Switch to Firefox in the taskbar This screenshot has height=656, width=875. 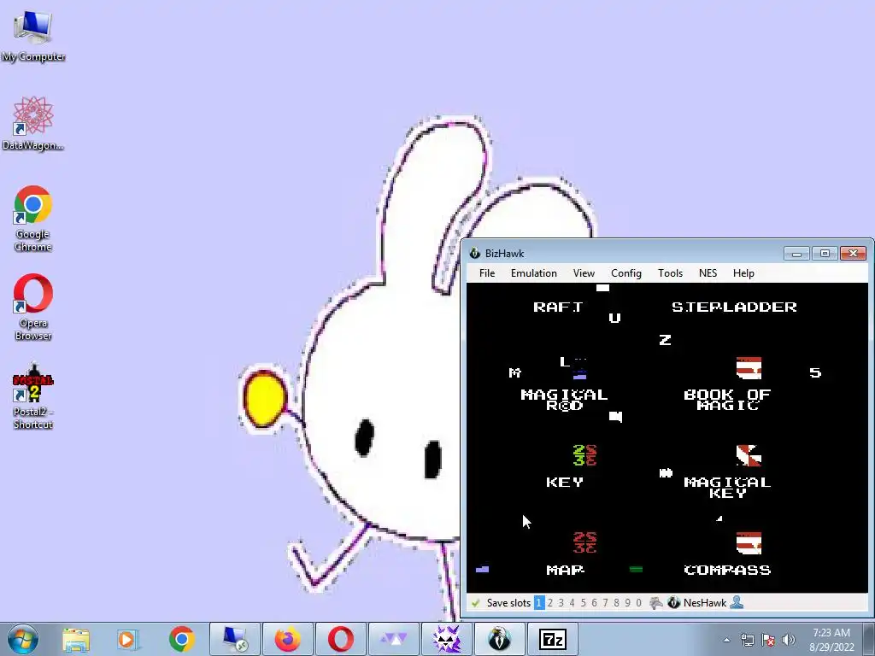(x=288, y=639)
